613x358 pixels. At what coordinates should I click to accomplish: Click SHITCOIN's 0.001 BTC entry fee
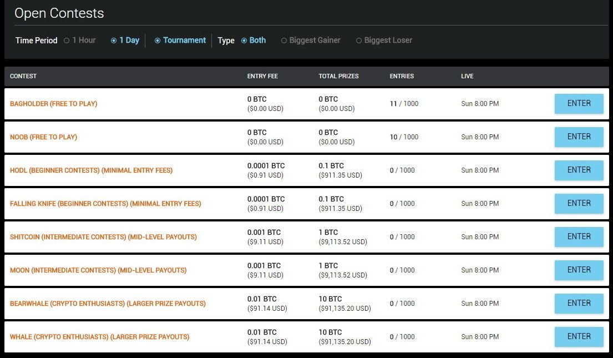(x=264, y=232)
